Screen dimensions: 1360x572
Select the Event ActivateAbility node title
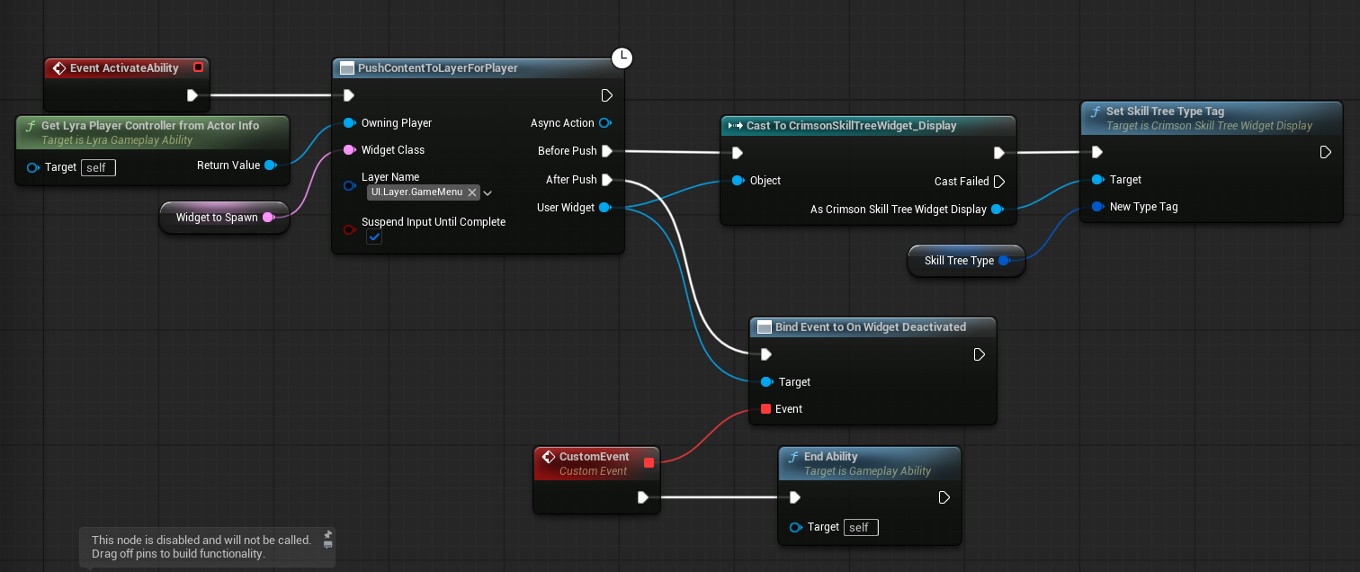tap(124, 67)
